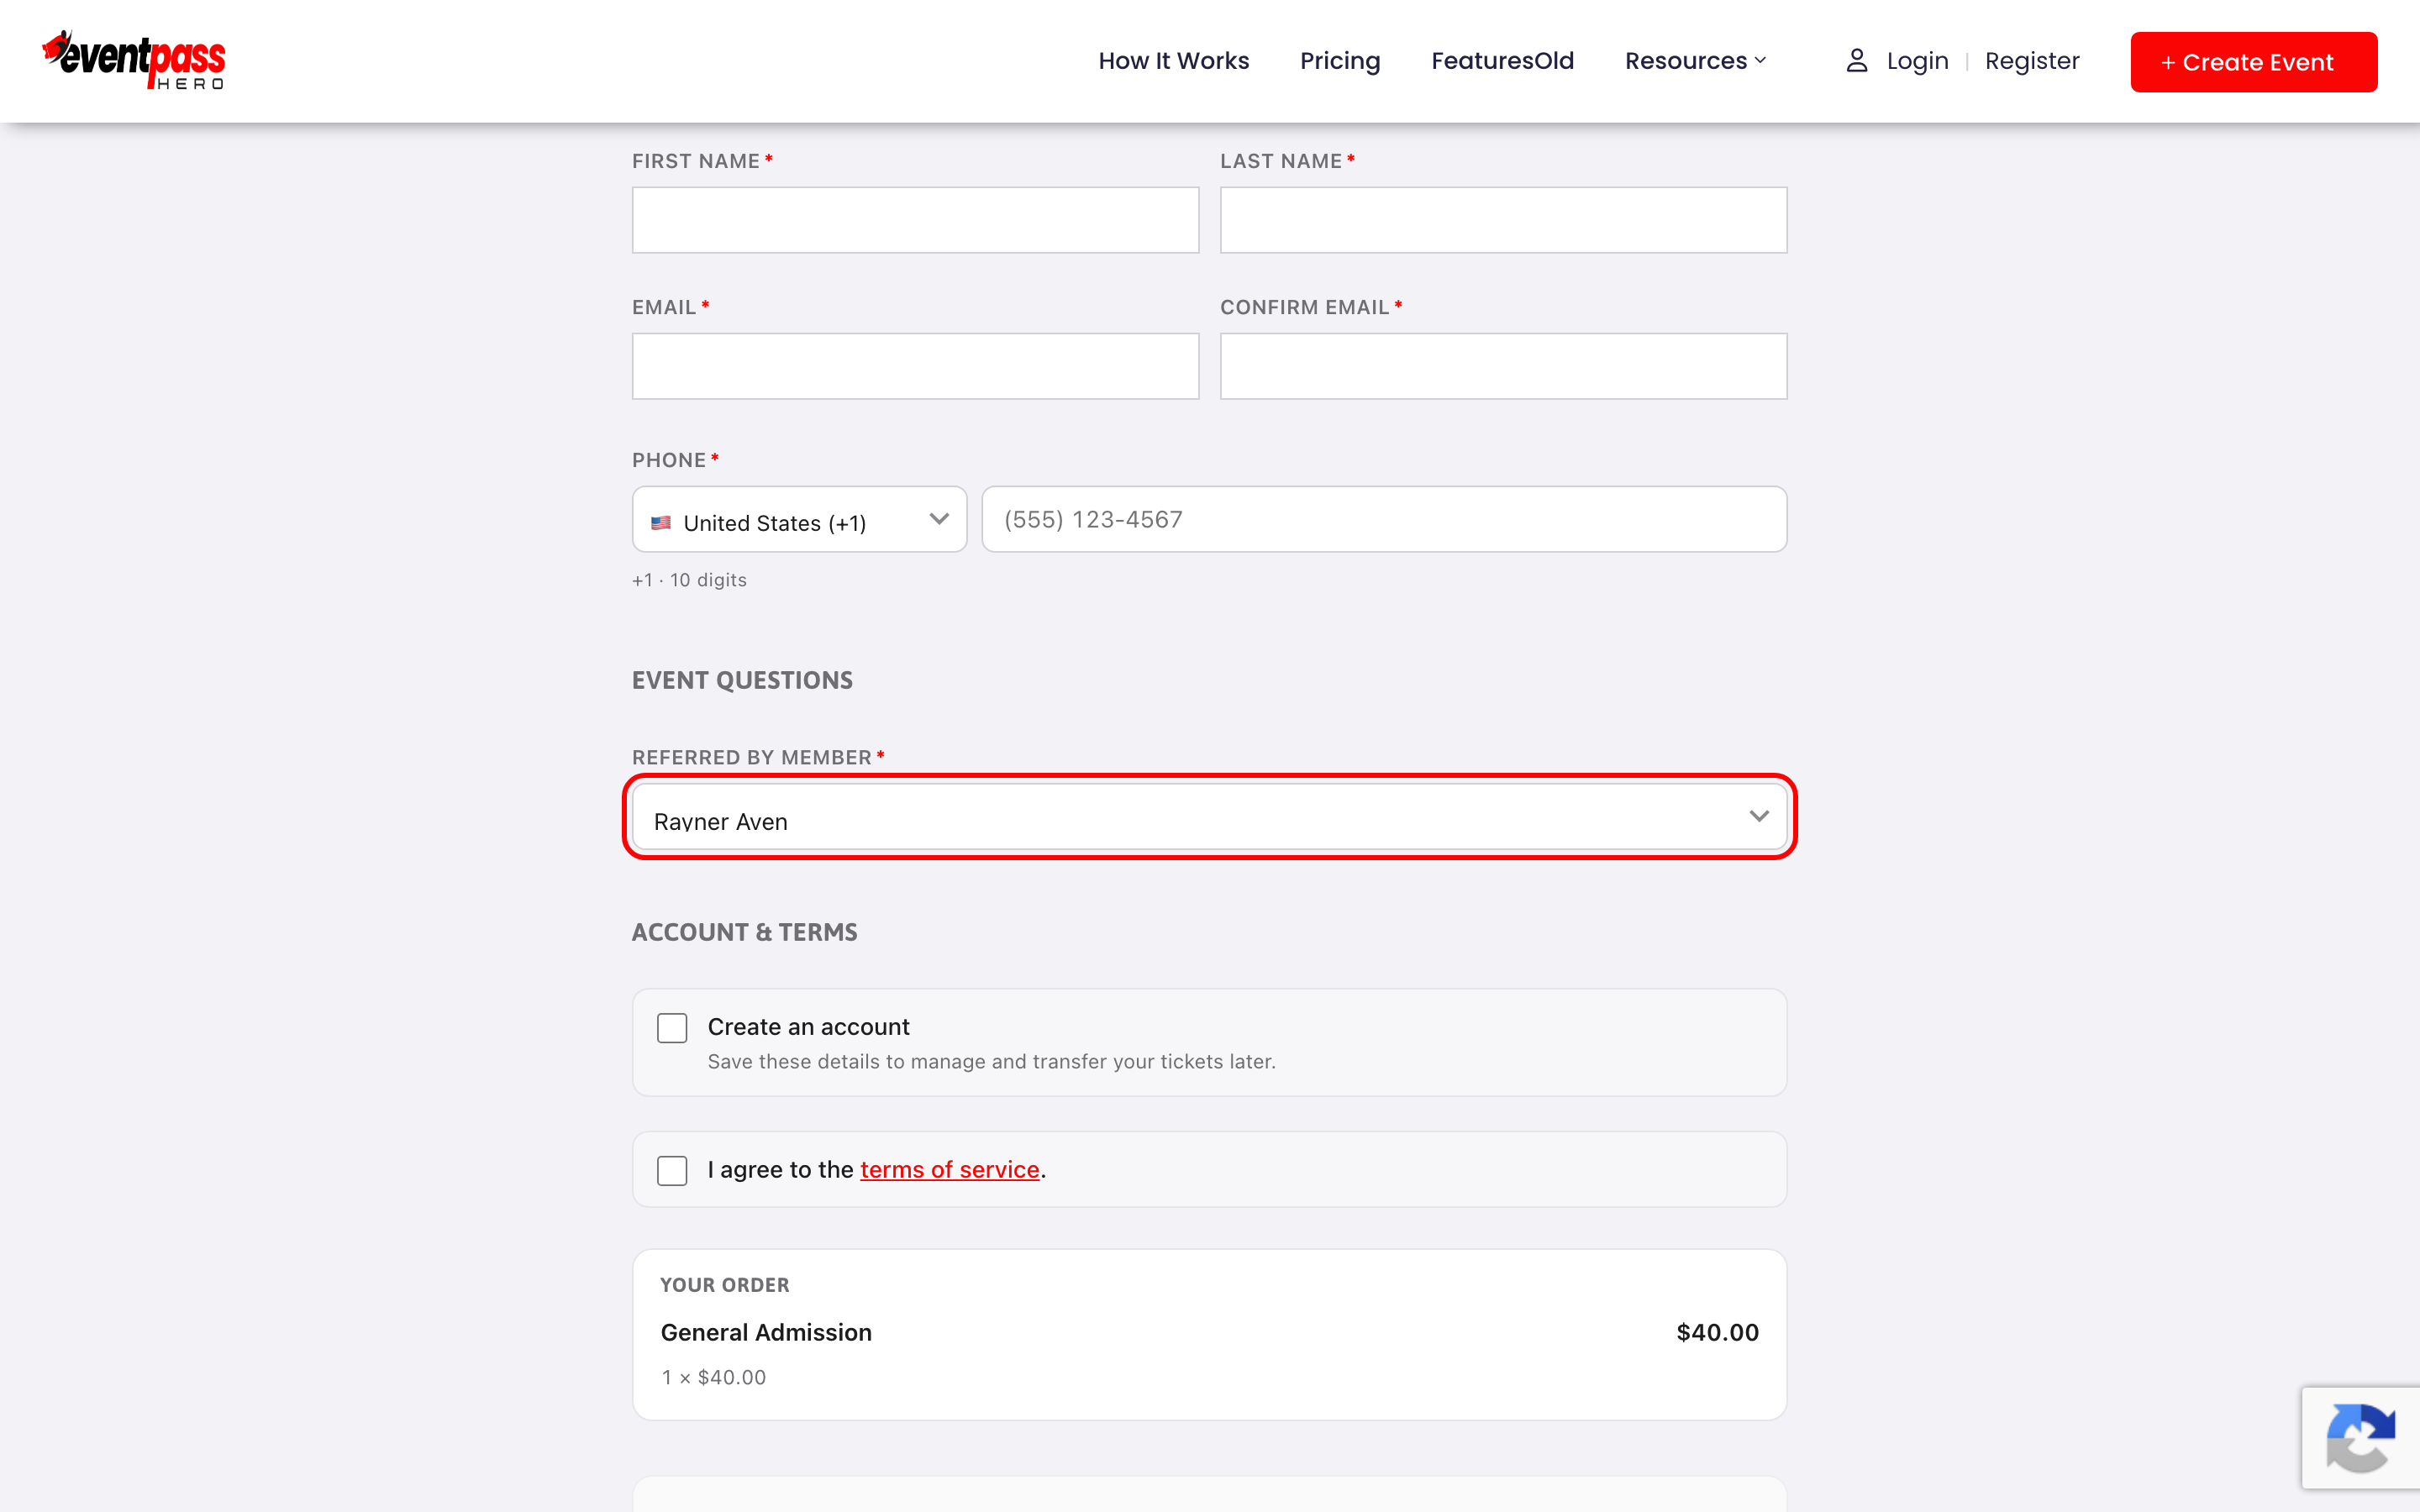Screen dimensions: 2420x1512
Task: Go to How It Works page
Action: click(x=1173, y=61)
